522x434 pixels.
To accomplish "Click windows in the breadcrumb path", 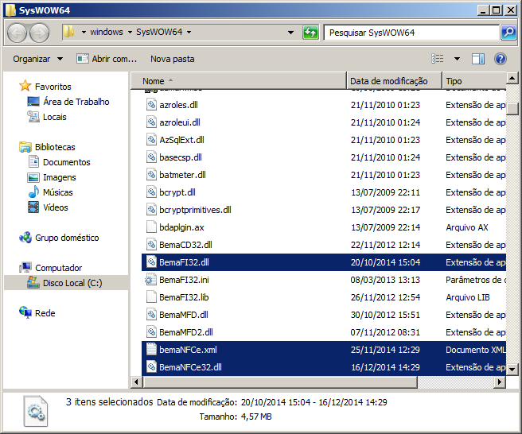I will 107,32.
